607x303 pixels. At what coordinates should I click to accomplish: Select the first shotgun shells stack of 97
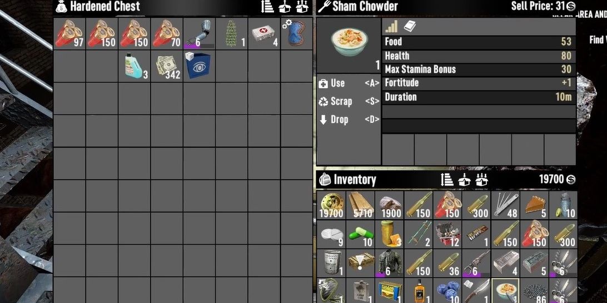click(69, 34)
